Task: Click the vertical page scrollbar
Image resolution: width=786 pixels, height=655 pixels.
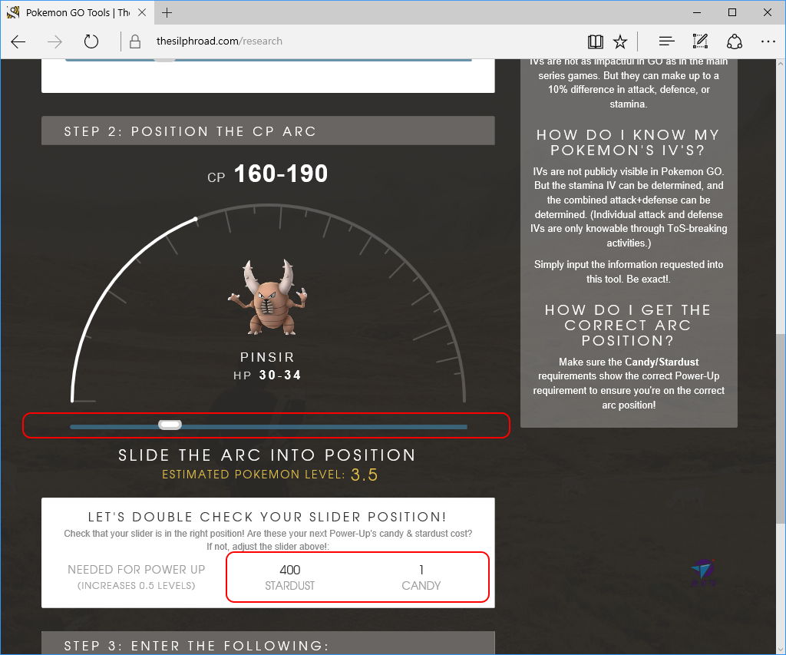Action: point(781,428)
